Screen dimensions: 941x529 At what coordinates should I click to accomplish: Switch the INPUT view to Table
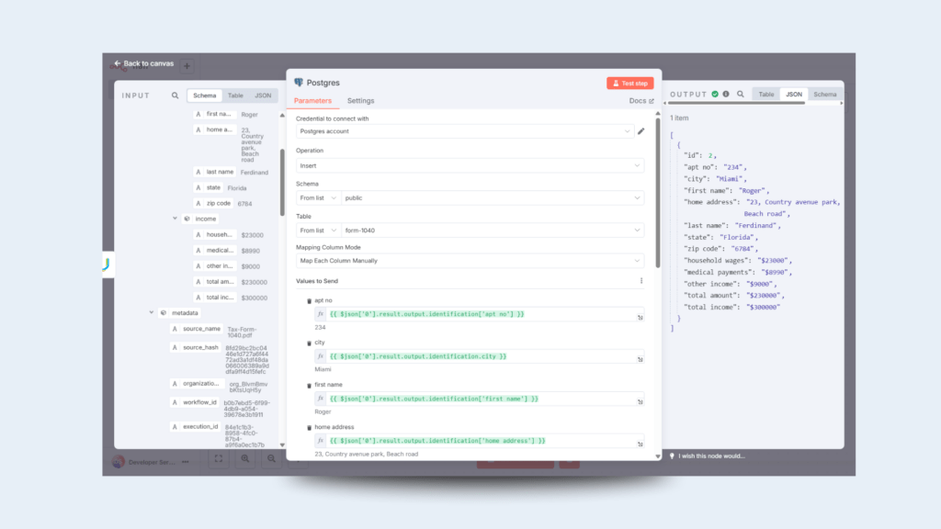pyautogui.click(x=235, y=96)
